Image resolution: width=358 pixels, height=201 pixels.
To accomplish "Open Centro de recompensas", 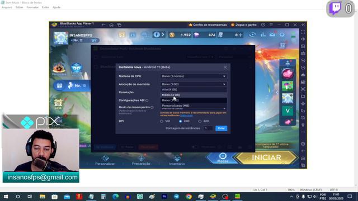I will coord(208,25).
